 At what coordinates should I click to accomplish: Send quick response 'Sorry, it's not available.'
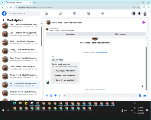(65, 80)
